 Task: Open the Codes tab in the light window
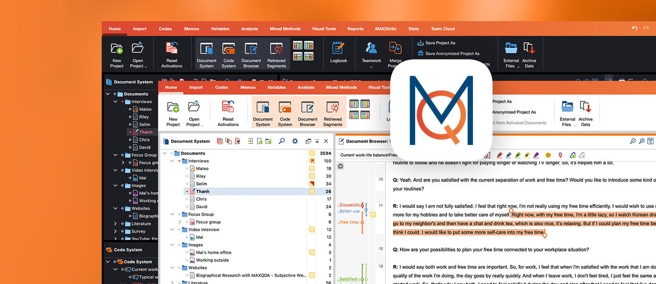point(221,87)
